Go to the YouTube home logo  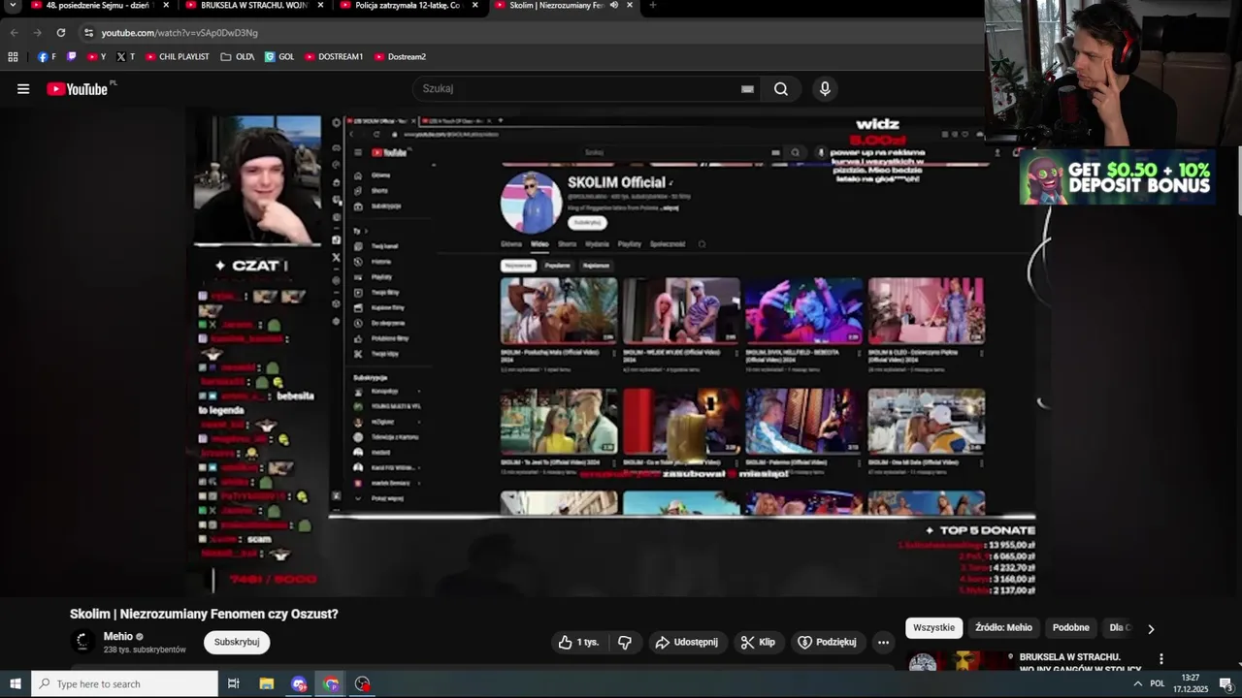coord(78,89)
